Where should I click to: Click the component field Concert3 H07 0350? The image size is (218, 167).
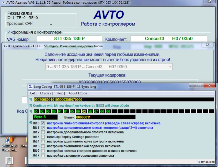click(x=169, y=39)
